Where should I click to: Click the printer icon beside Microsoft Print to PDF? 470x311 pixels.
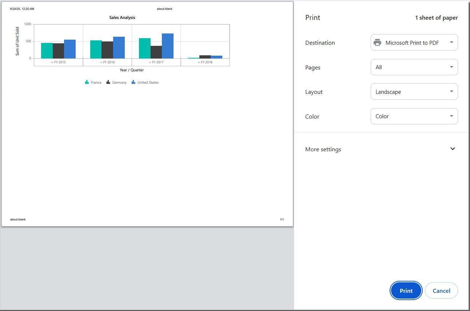point(378,43)
